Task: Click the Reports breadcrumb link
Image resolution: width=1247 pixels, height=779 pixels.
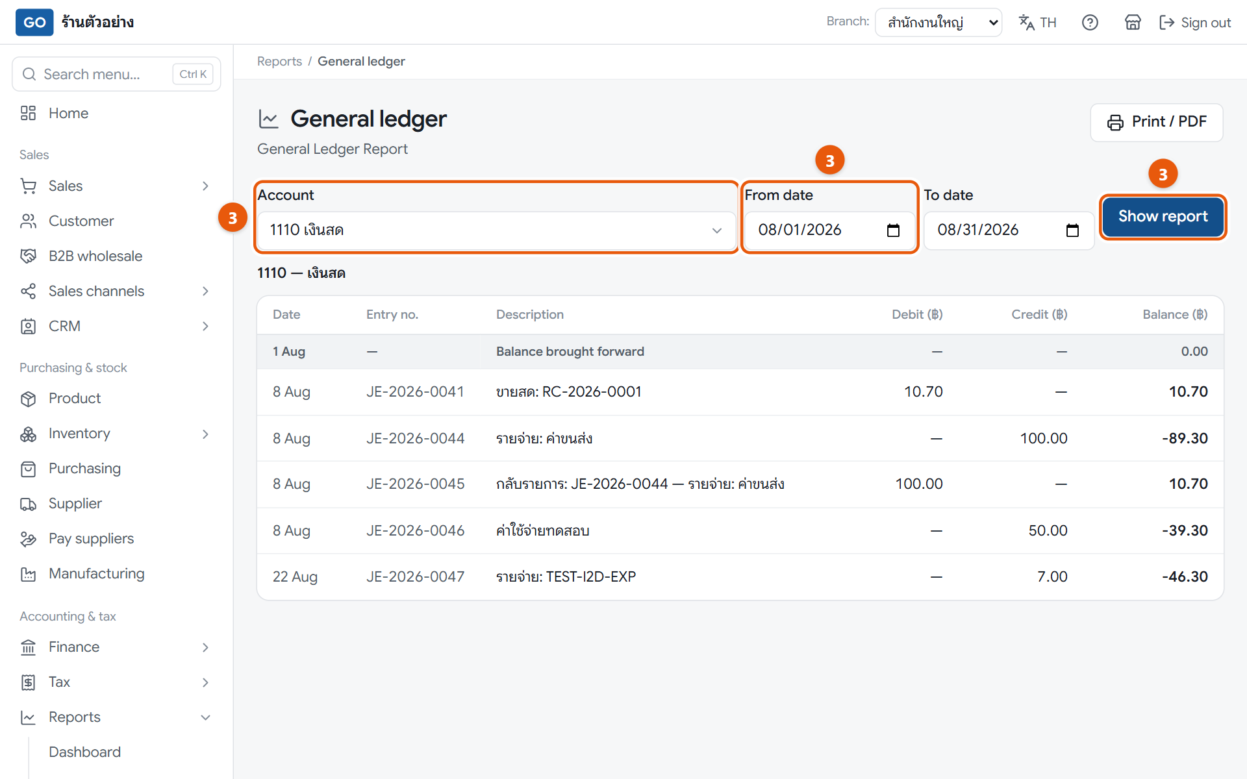Action: click(279, 61)
